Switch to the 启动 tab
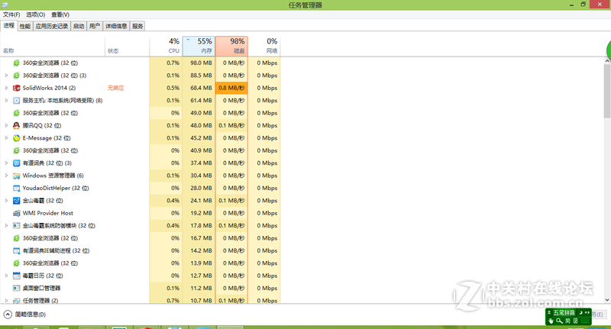This screenshot has width=611, height=329. tap(79, 26)
